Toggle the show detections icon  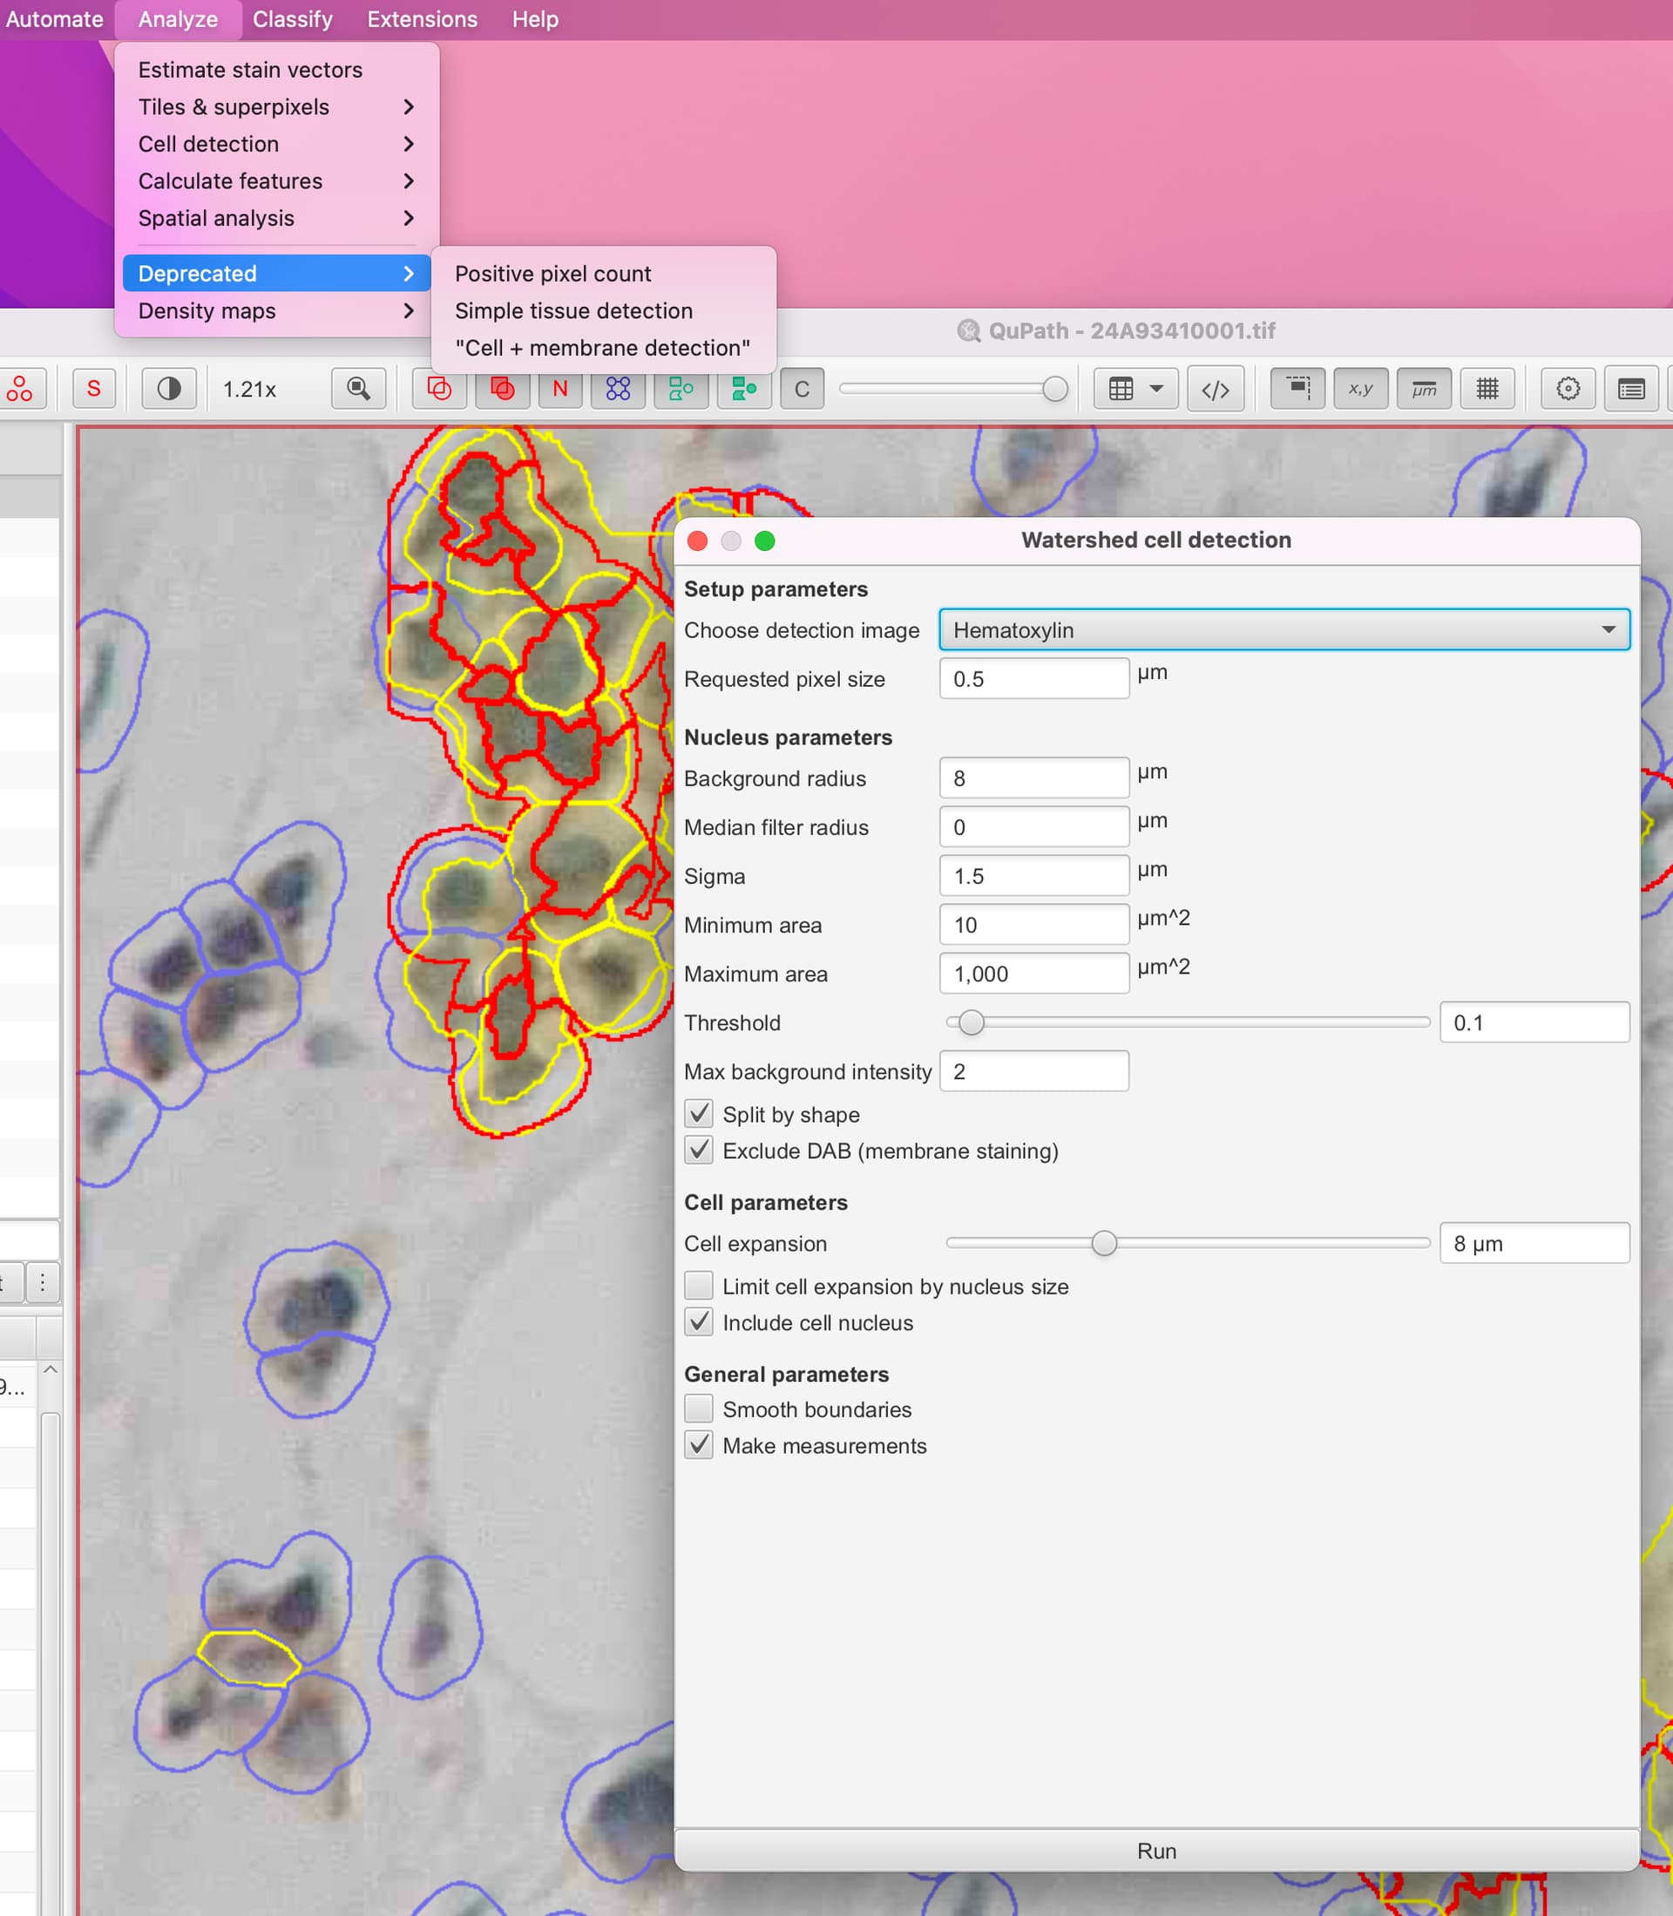coord(681,390)
